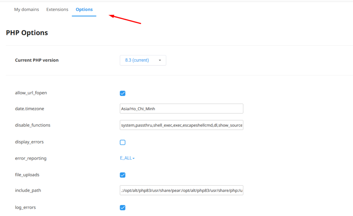Click inside the include_path value field

(181, 191)
